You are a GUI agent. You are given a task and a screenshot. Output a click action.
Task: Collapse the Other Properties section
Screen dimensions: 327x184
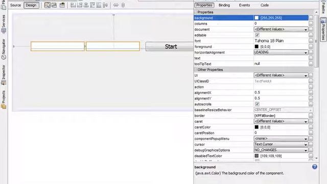coord(196,70)
